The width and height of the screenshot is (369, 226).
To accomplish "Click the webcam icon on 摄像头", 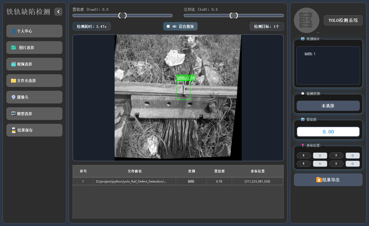I will tap(13, 97).
